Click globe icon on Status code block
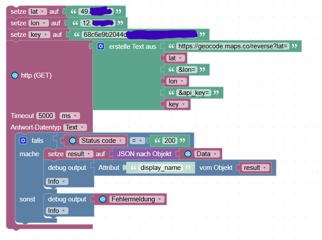This screenshot has height=240, width=322. (72, 141)
